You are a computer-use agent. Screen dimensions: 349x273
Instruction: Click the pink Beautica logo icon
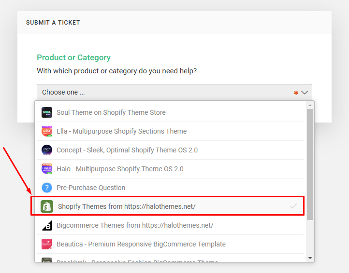tap(47, 244)
